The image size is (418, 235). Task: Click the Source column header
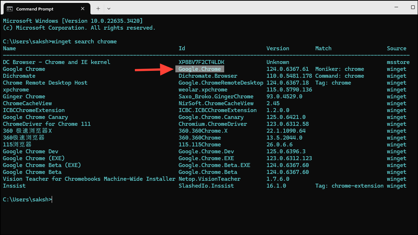(396, 48)
